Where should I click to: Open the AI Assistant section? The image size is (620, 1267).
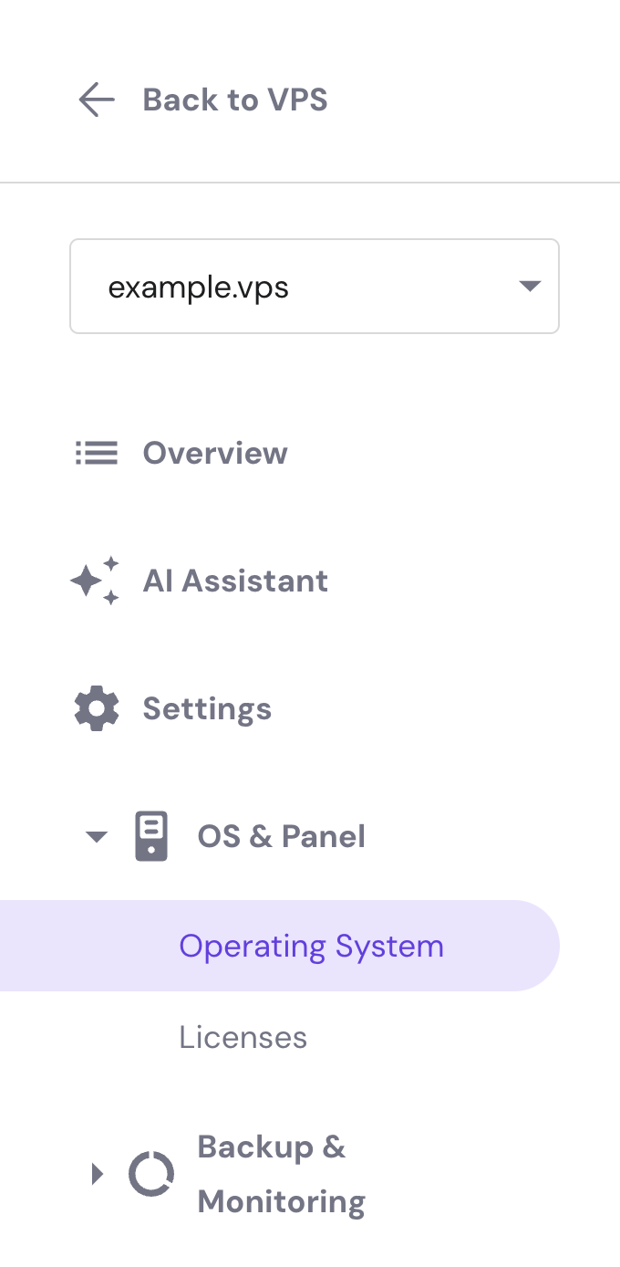coord(235,581)
